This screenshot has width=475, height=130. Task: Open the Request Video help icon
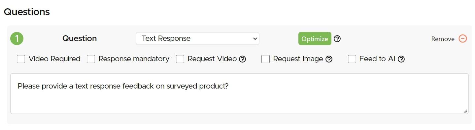[243, 59]
